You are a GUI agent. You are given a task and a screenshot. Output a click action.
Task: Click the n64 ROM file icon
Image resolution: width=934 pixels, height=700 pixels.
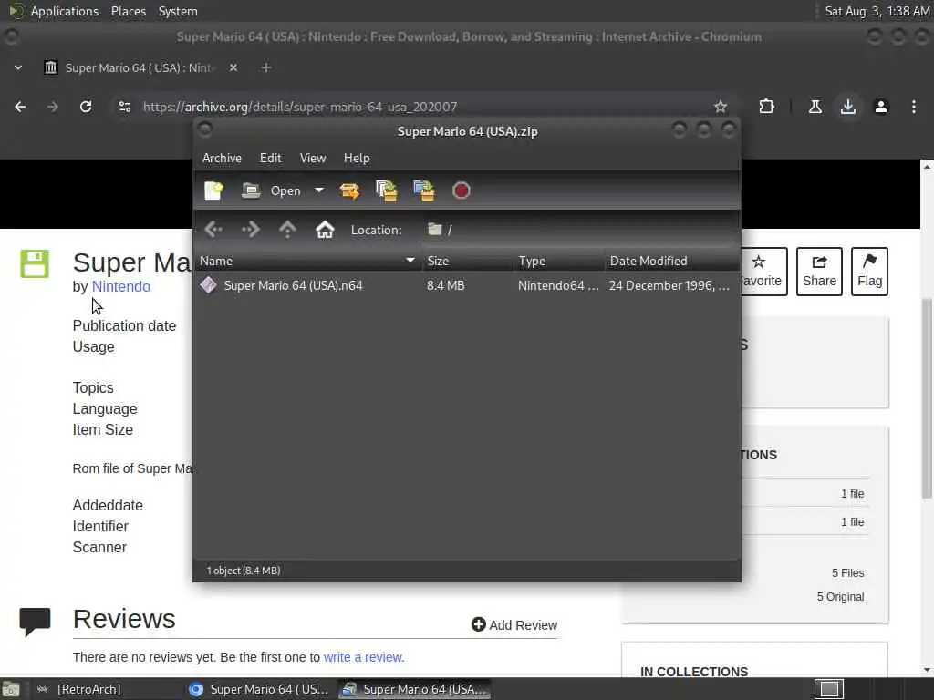click(x=209, y=285)
